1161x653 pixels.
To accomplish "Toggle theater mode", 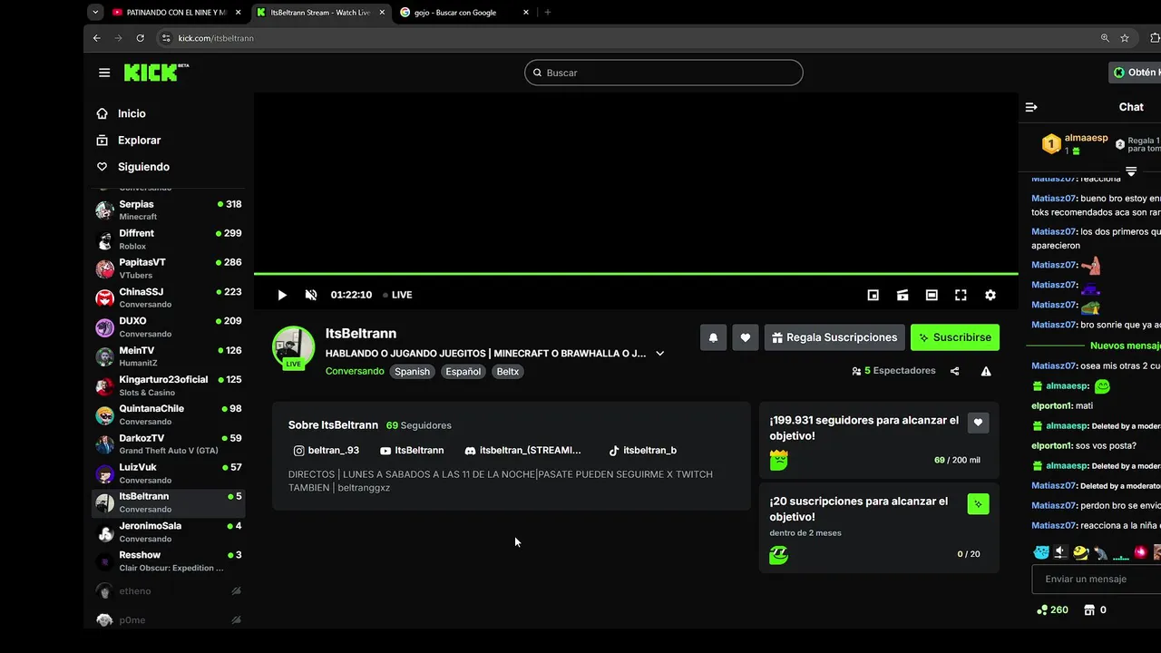I will pos(932,295).
